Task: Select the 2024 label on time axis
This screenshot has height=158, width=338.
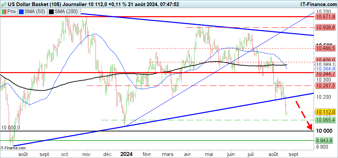Action: coord(127,154)
